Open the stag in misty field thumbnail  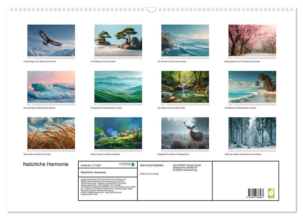[x=185, y=133]
